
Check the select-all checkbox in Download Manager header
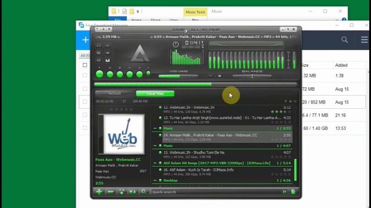tap(85, 65)
